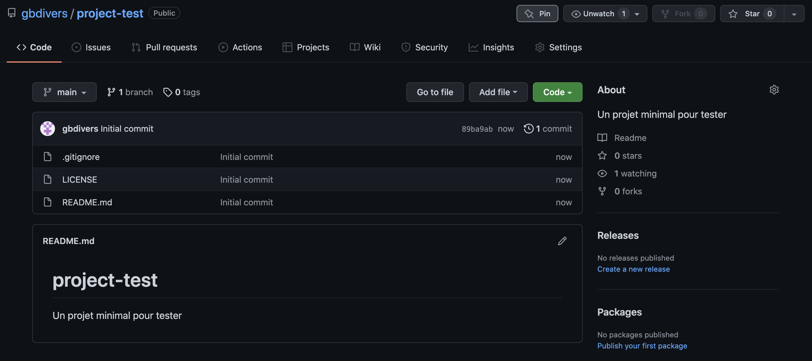The image size is (812, 361).
Task: Switch to the Pull requests tab
Action: pos(164,47)
